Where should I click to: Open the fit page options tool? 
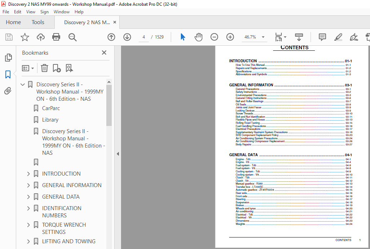pyautogui.click(x=281, y=37)
